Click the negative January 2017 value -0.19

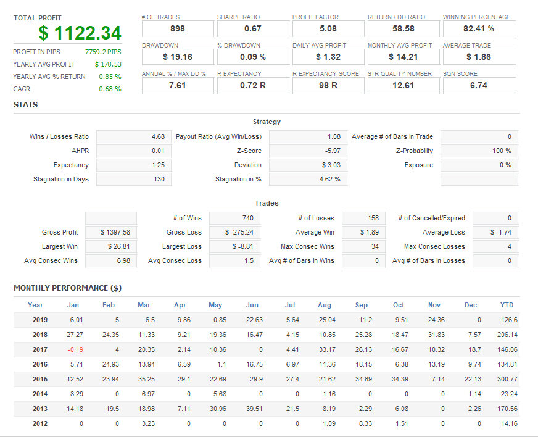pos(75,349)
